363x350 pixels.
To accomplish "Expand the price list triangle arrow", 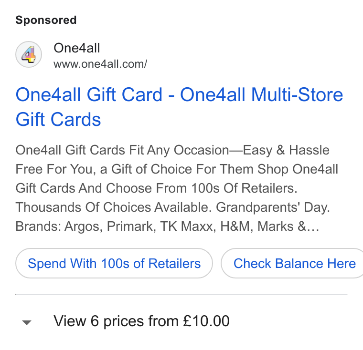I will [x=27, y=322].
